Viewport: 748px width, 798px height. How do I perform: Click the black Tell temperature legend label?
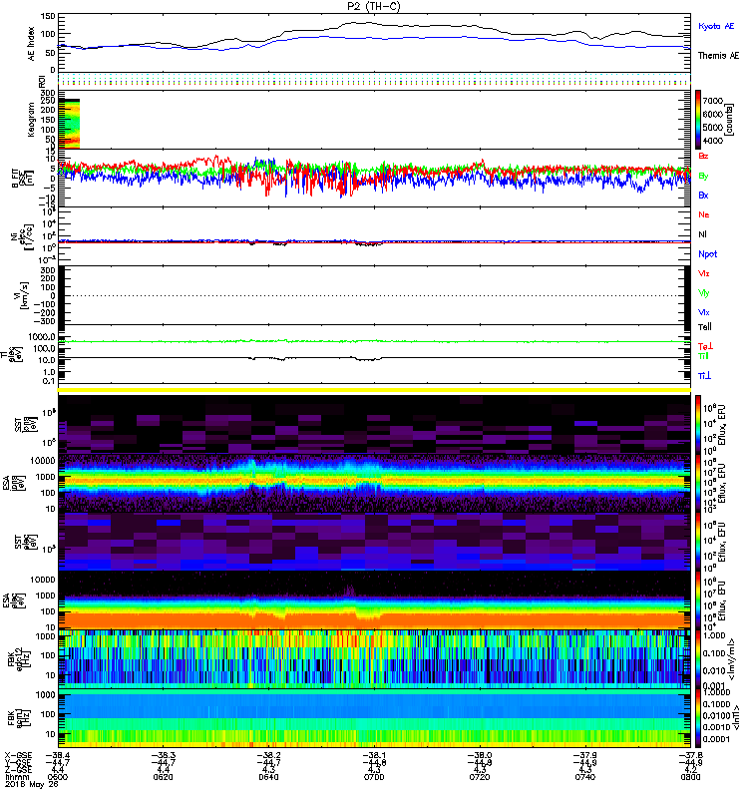point(705,327)
